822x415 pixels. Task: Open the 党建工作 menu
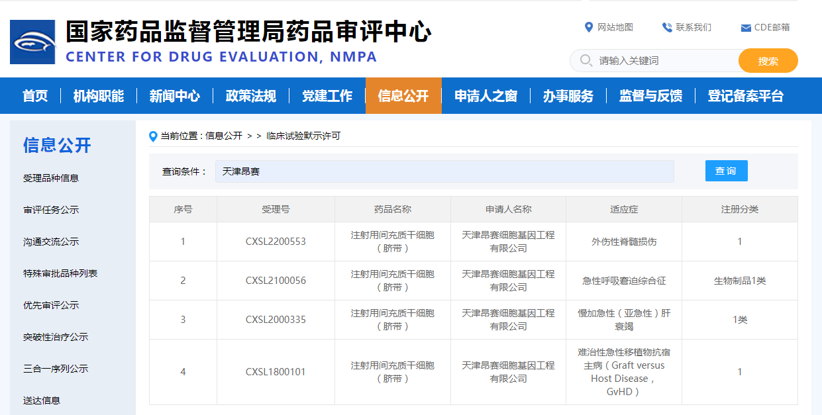(327, 96)
